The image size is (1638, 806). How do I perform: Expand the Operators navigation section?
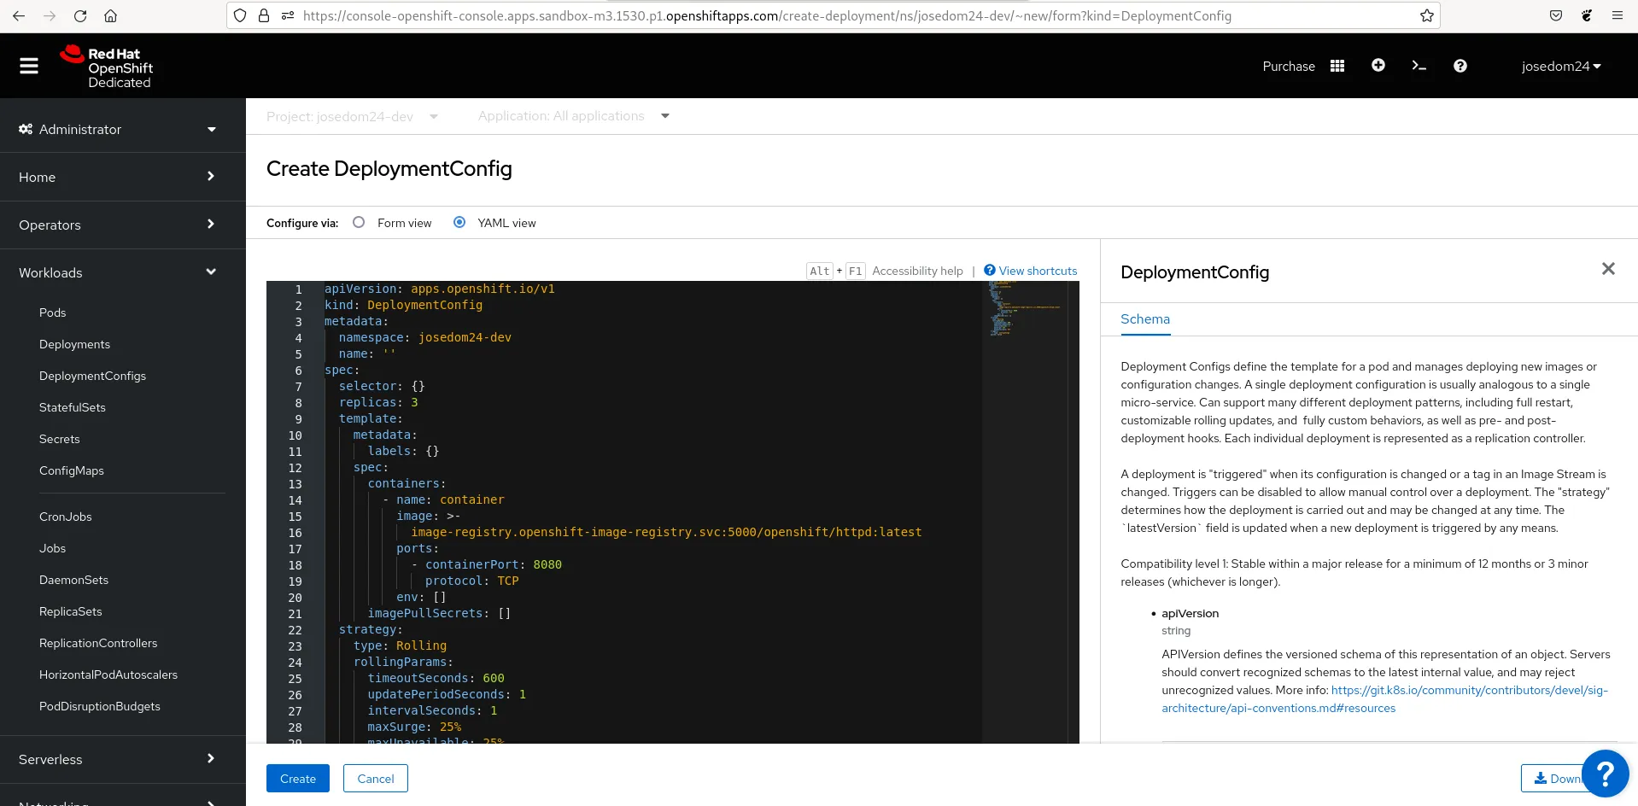point(118,225)
